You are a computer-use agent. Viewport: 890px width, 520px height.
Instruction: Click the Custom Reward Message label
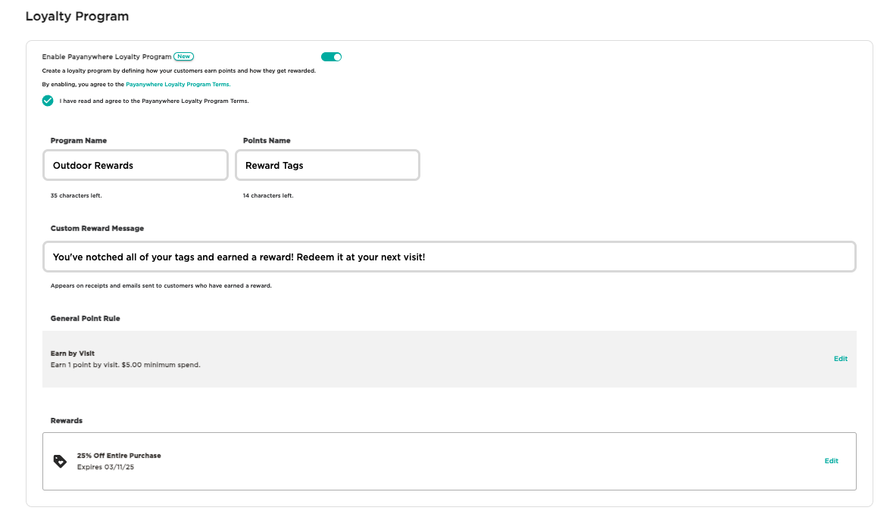(97, 229)
